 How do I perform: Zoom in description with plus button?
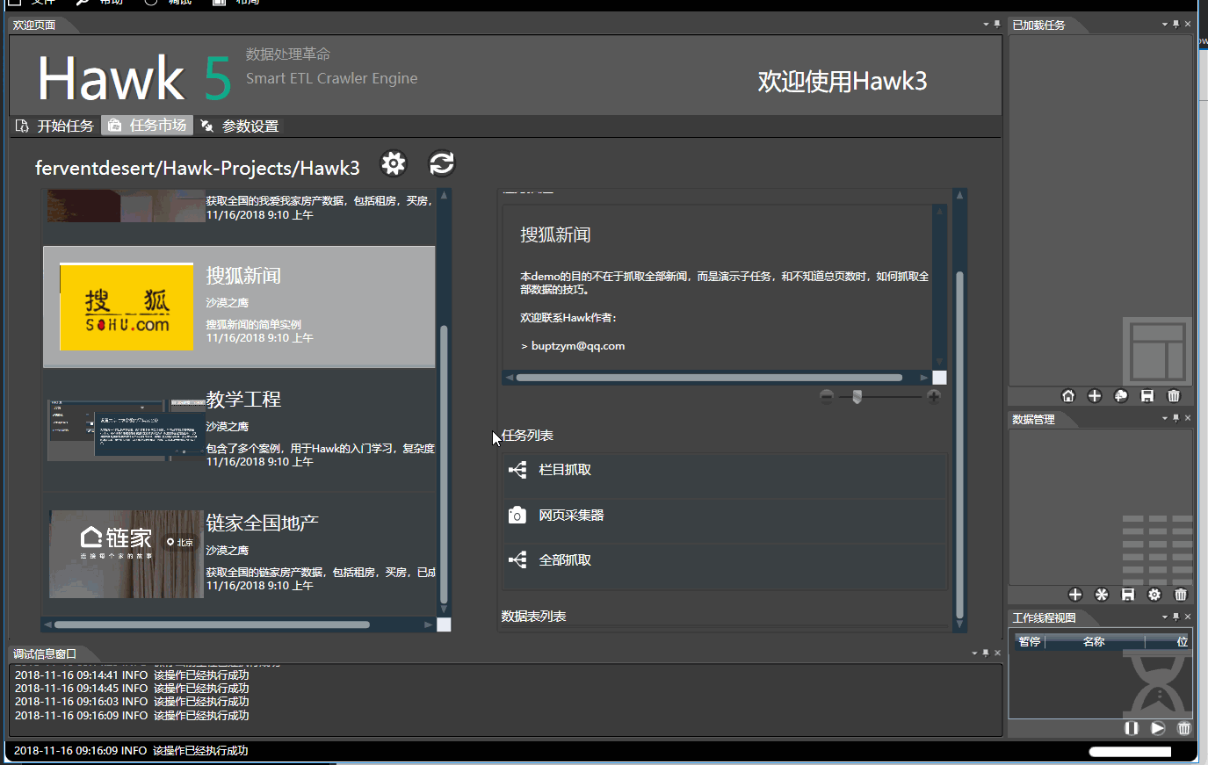coord(934,396)
